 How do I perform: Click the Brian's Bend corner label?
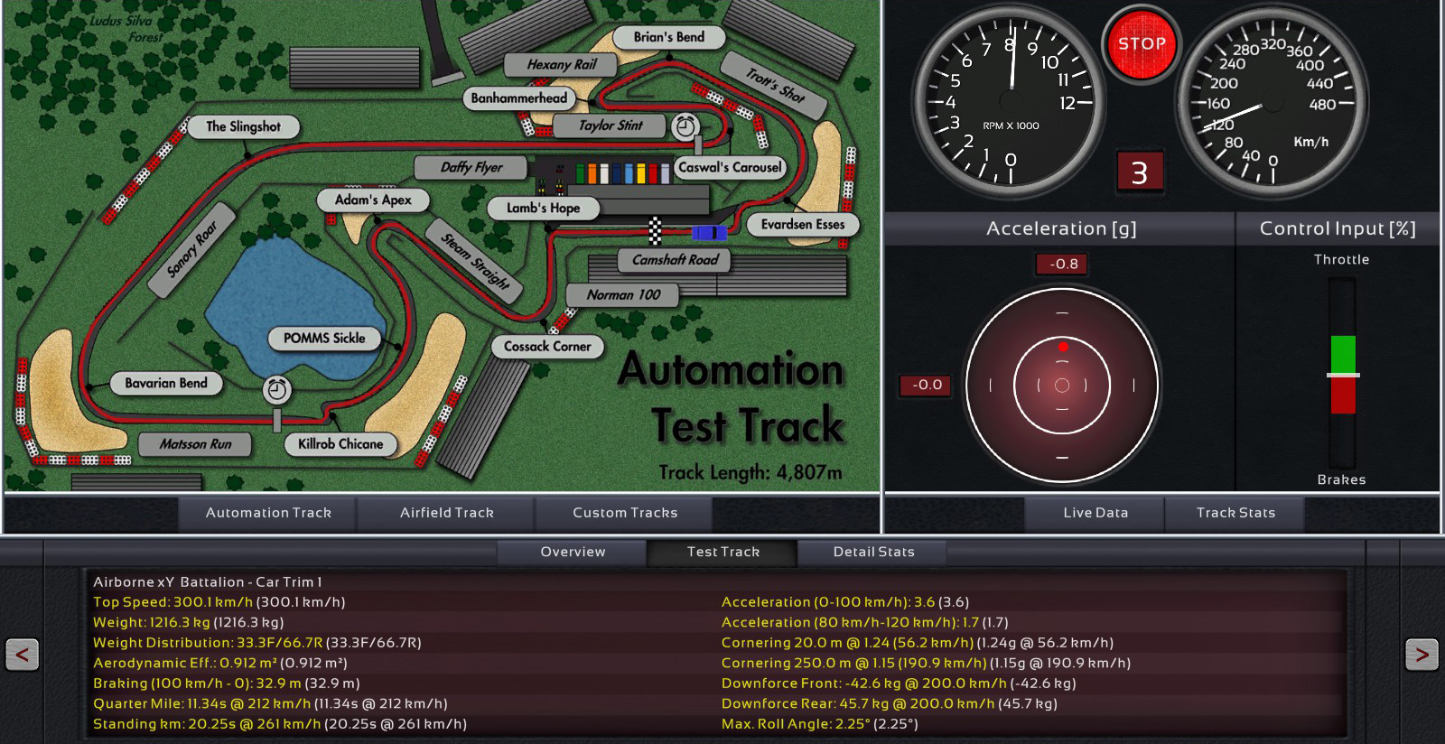tap(668, 37)
